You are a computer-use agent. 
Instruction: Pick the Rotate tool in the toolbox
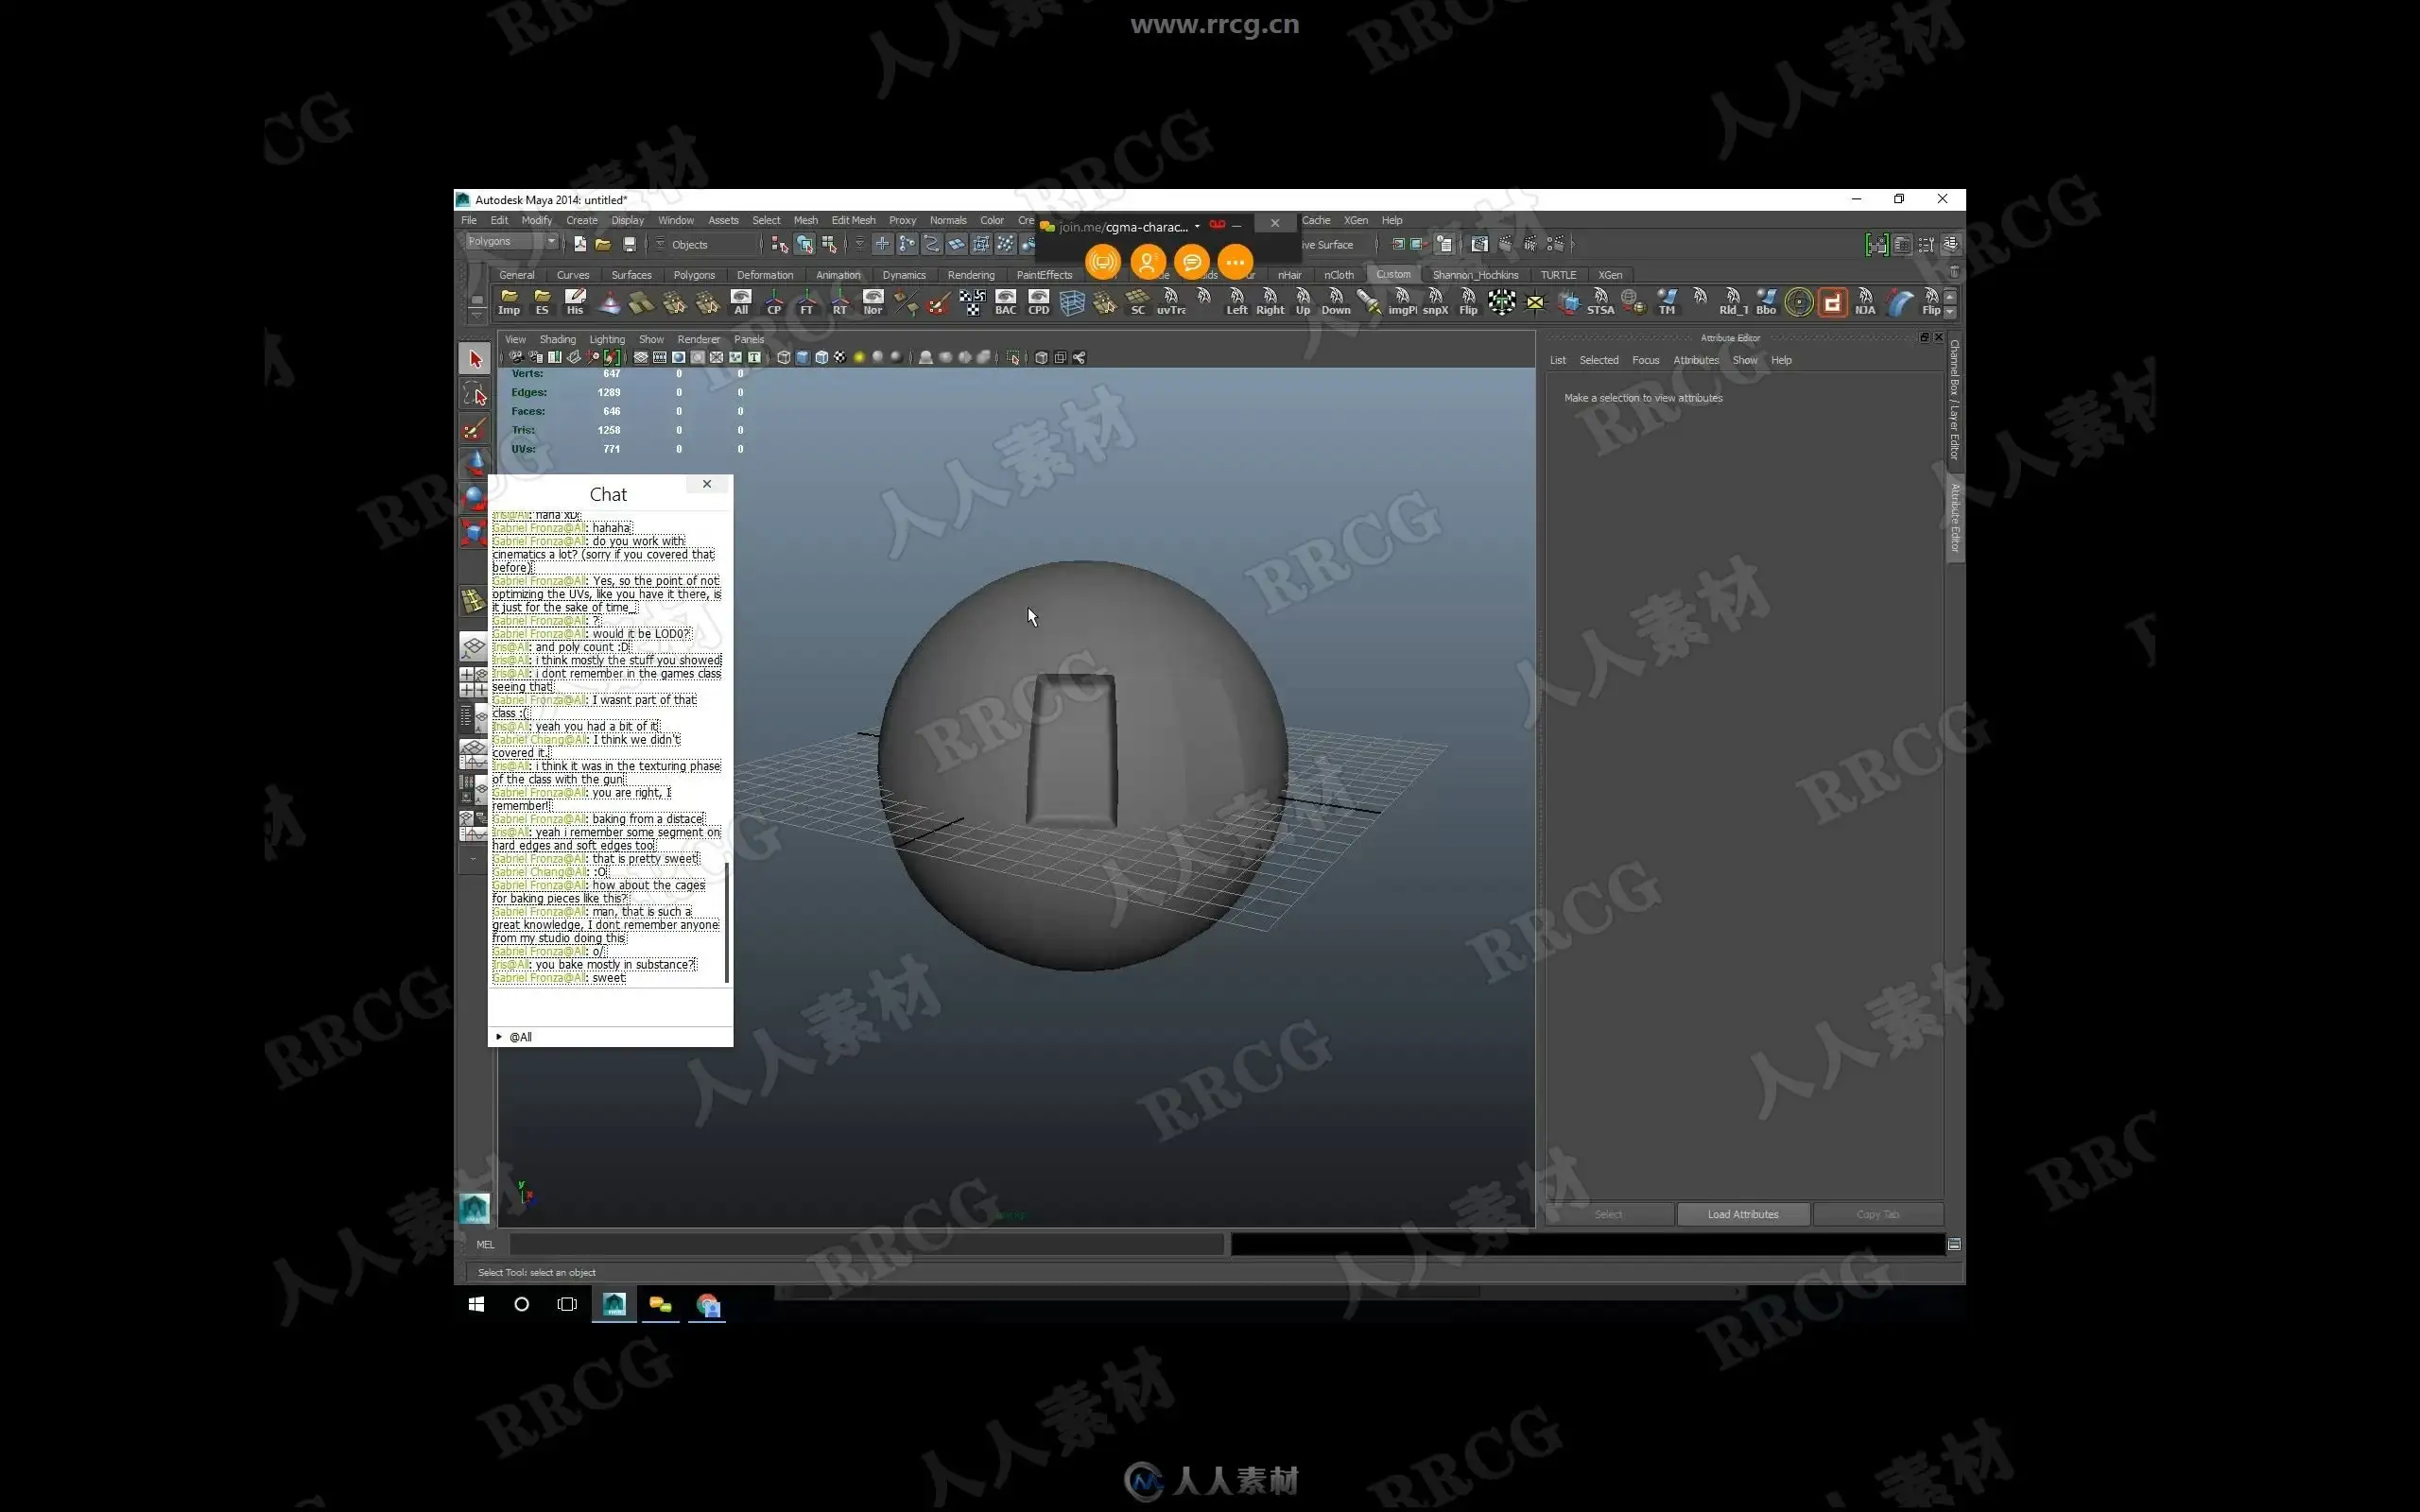[474, 497]
